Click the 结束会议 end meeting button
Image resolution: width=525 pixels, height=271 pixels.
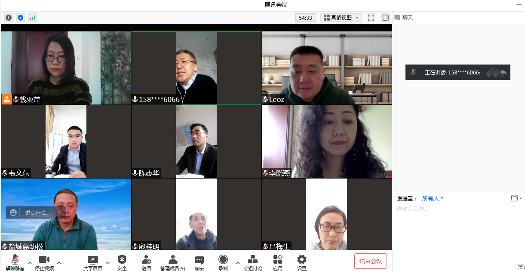[370, 261]
